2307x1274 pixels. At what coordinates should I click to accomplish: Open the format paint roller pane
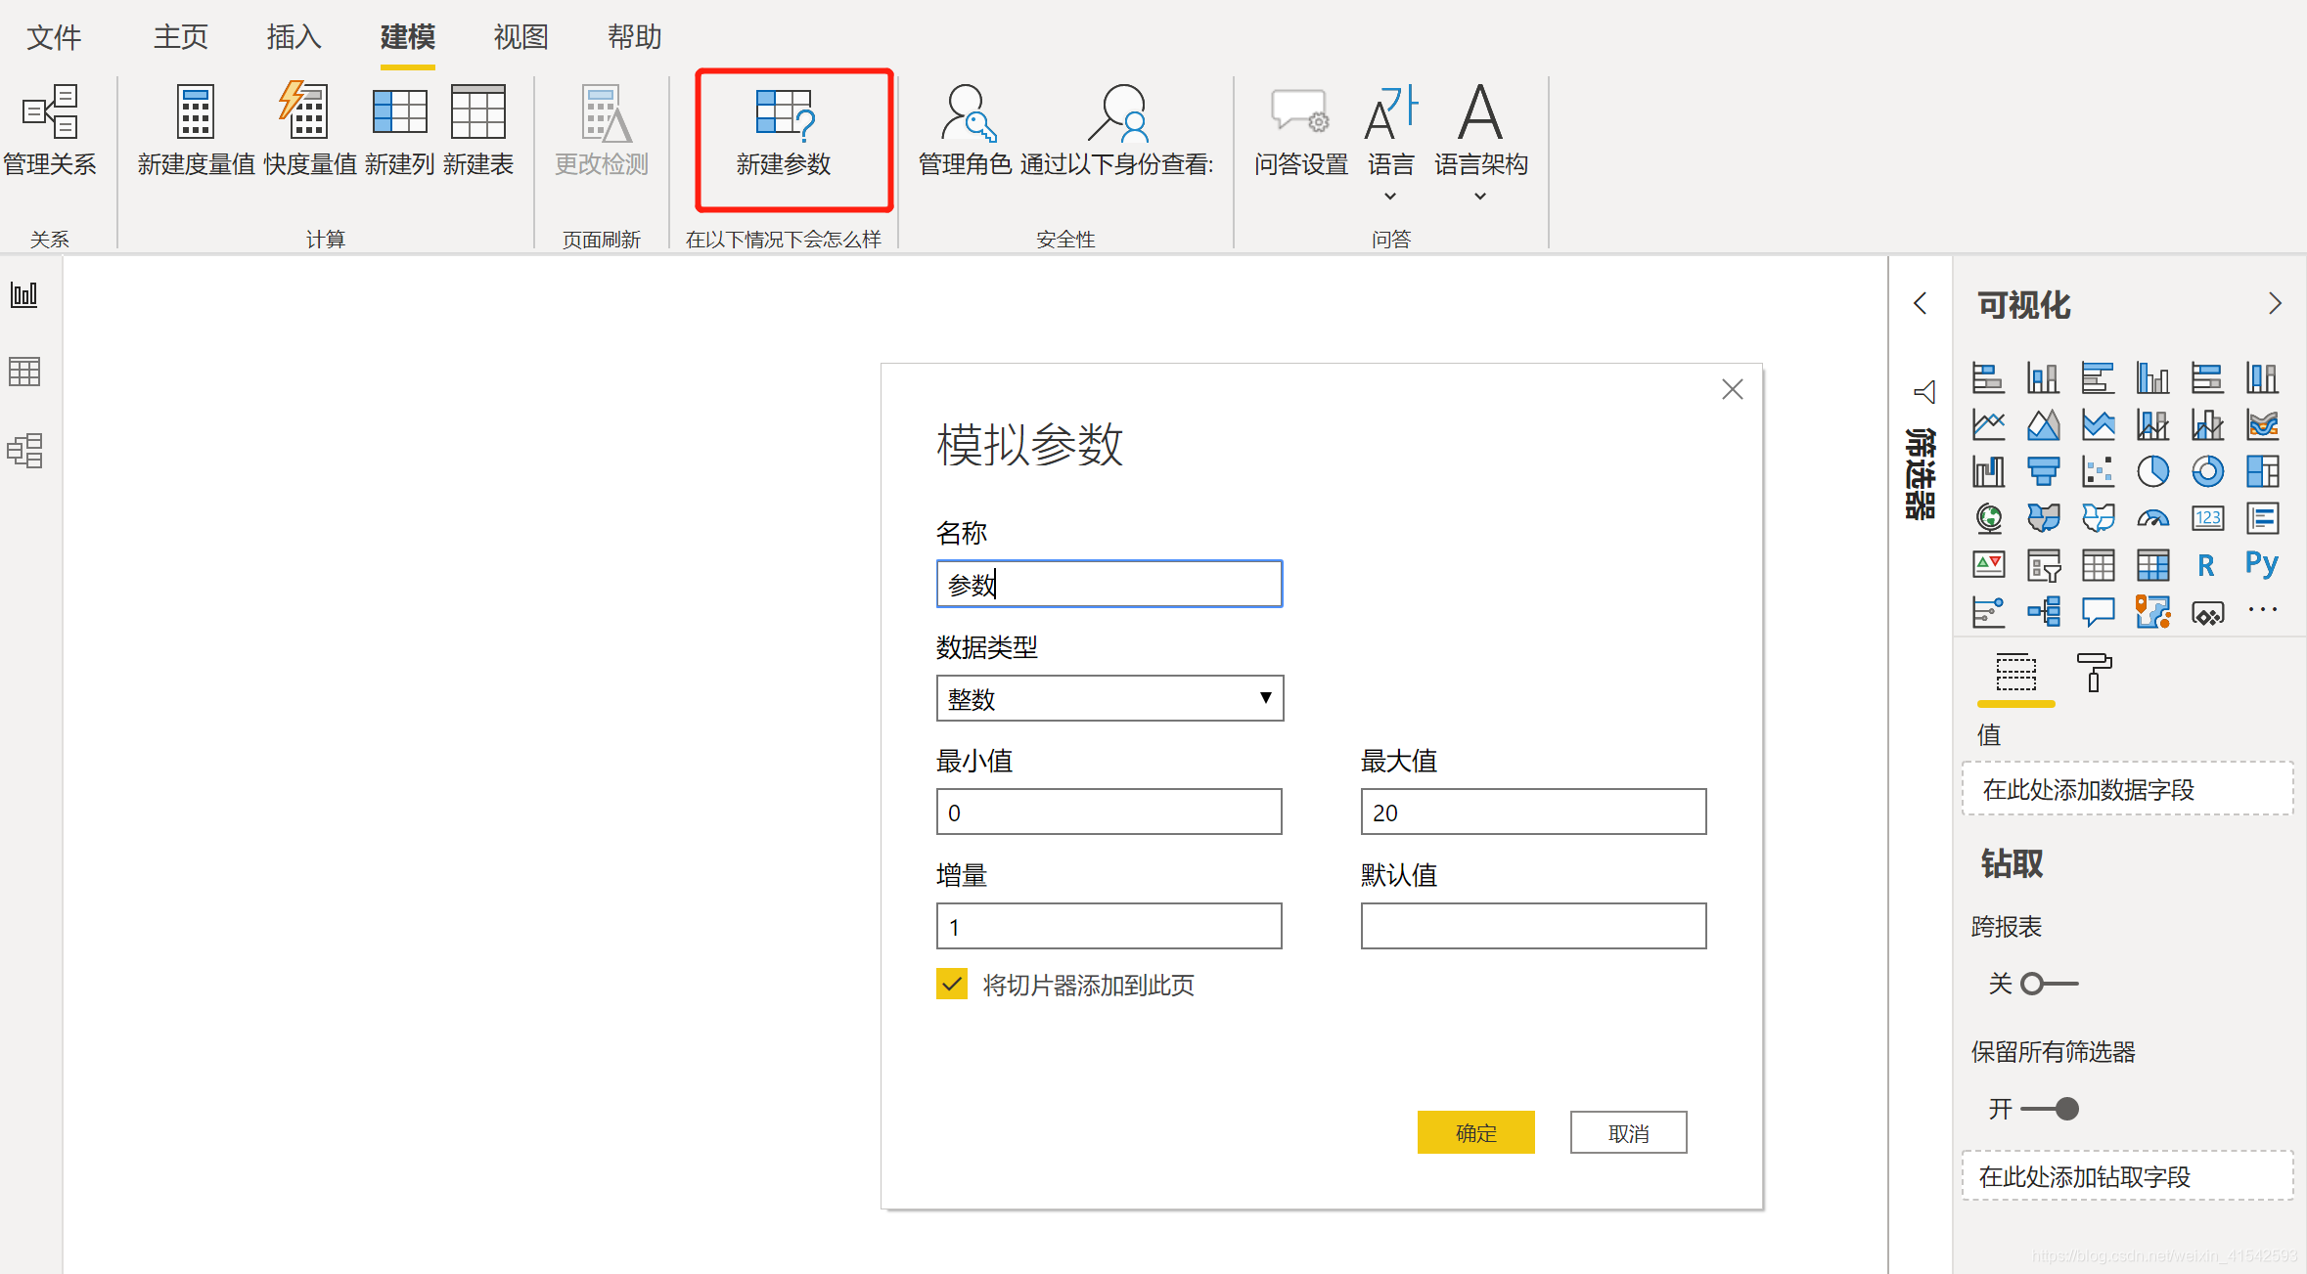click(2094, 674)
